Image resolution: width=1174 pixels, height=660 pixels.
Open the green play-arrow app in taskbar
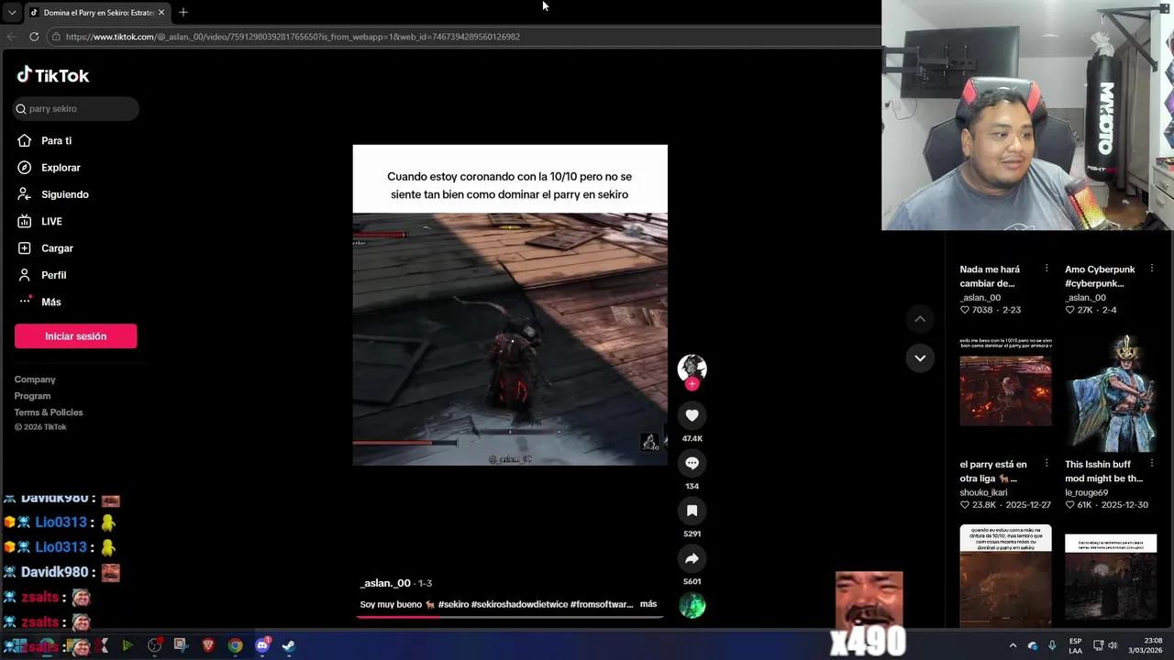(127, 645)
